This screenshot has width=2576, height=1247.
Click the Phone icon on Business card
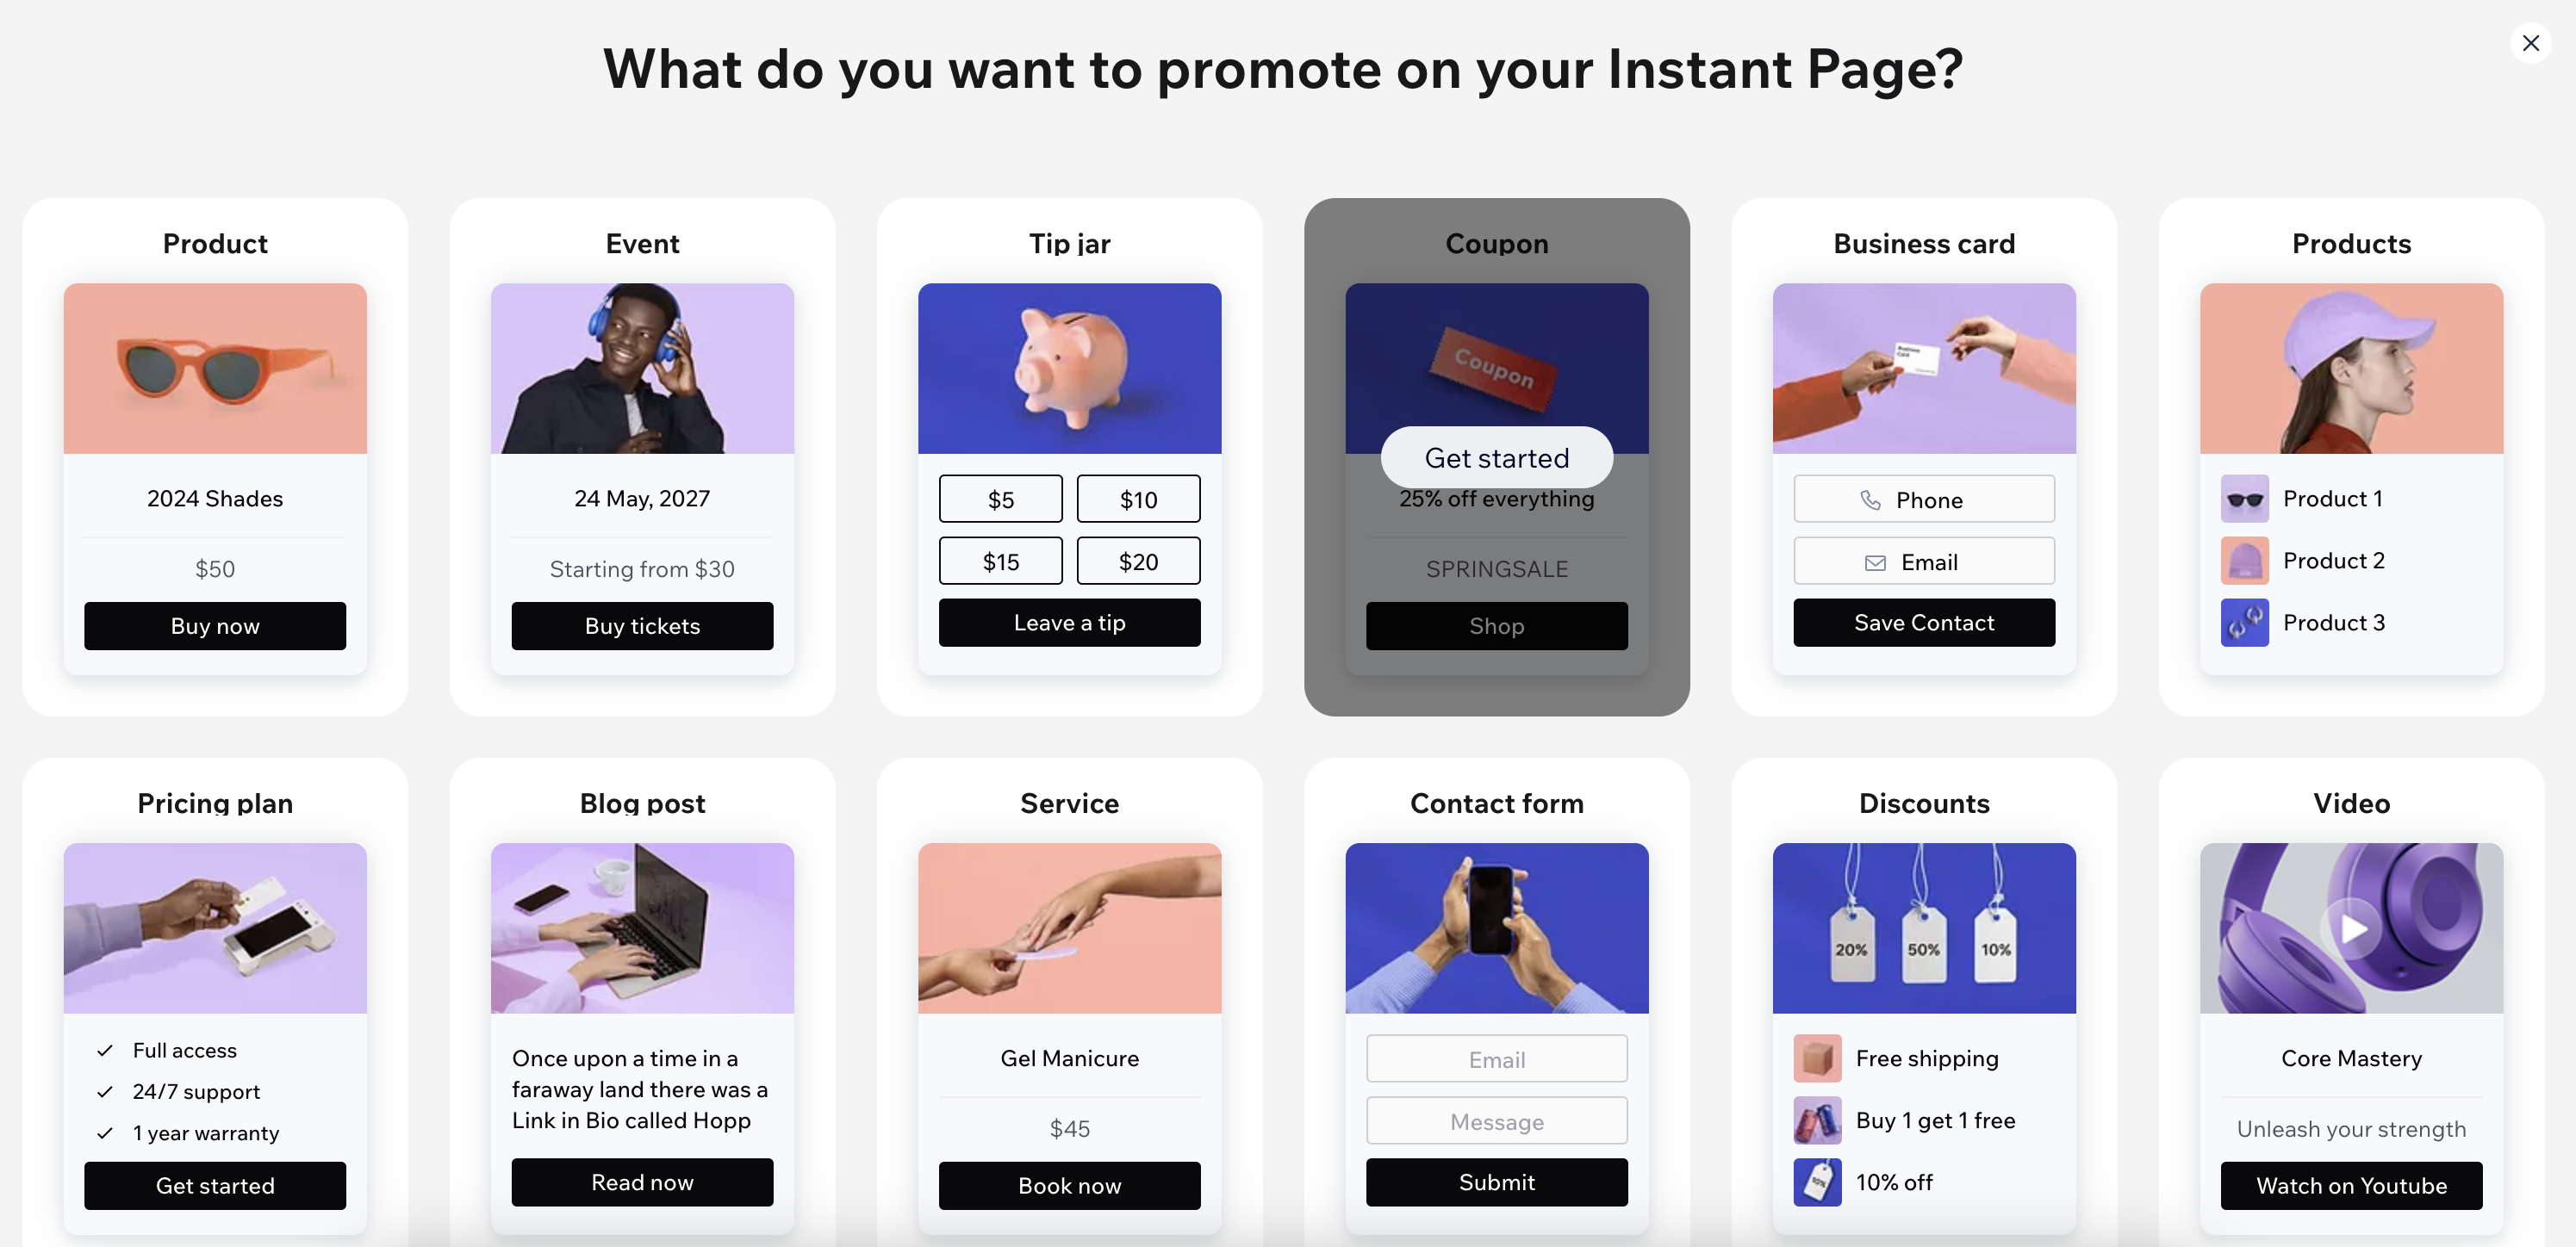coord(1870,498)
